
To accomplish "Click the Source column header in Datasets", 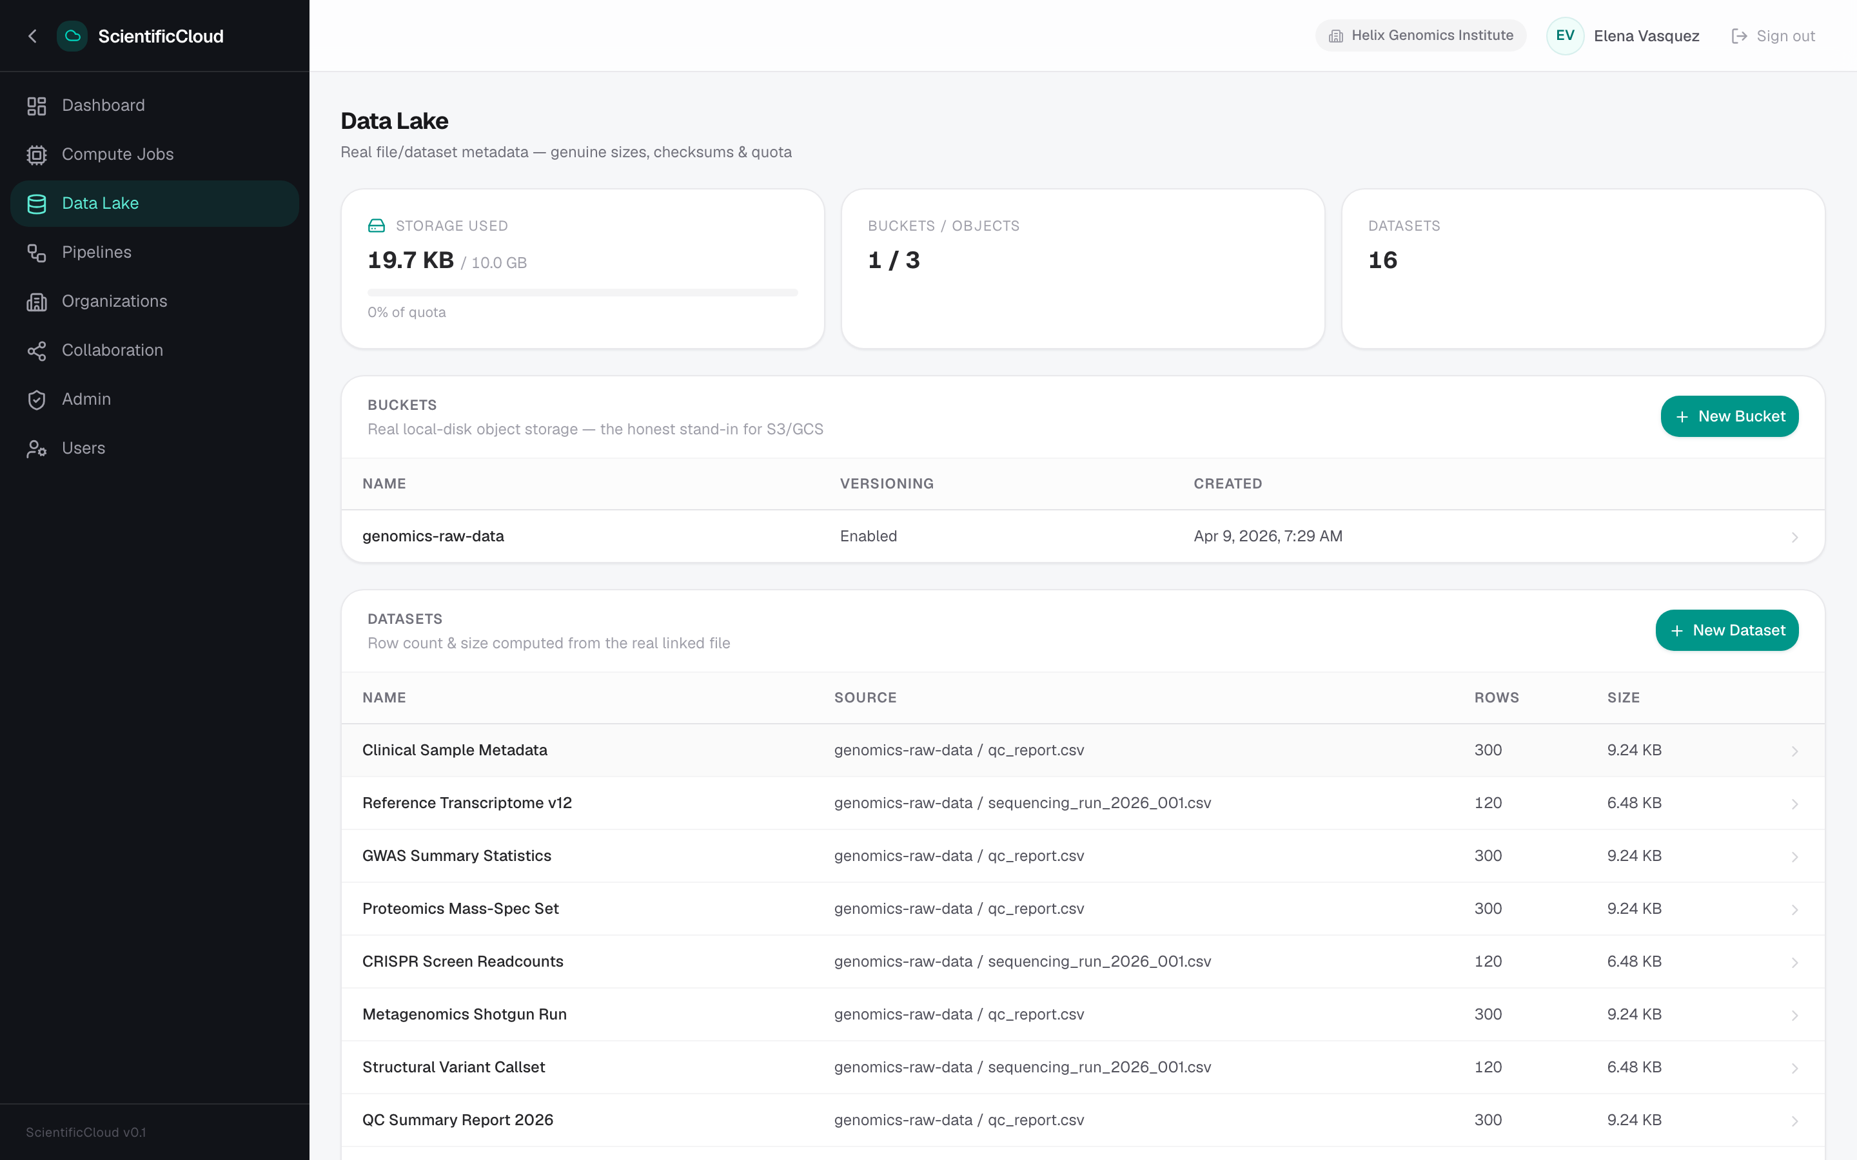I will 865,698.
